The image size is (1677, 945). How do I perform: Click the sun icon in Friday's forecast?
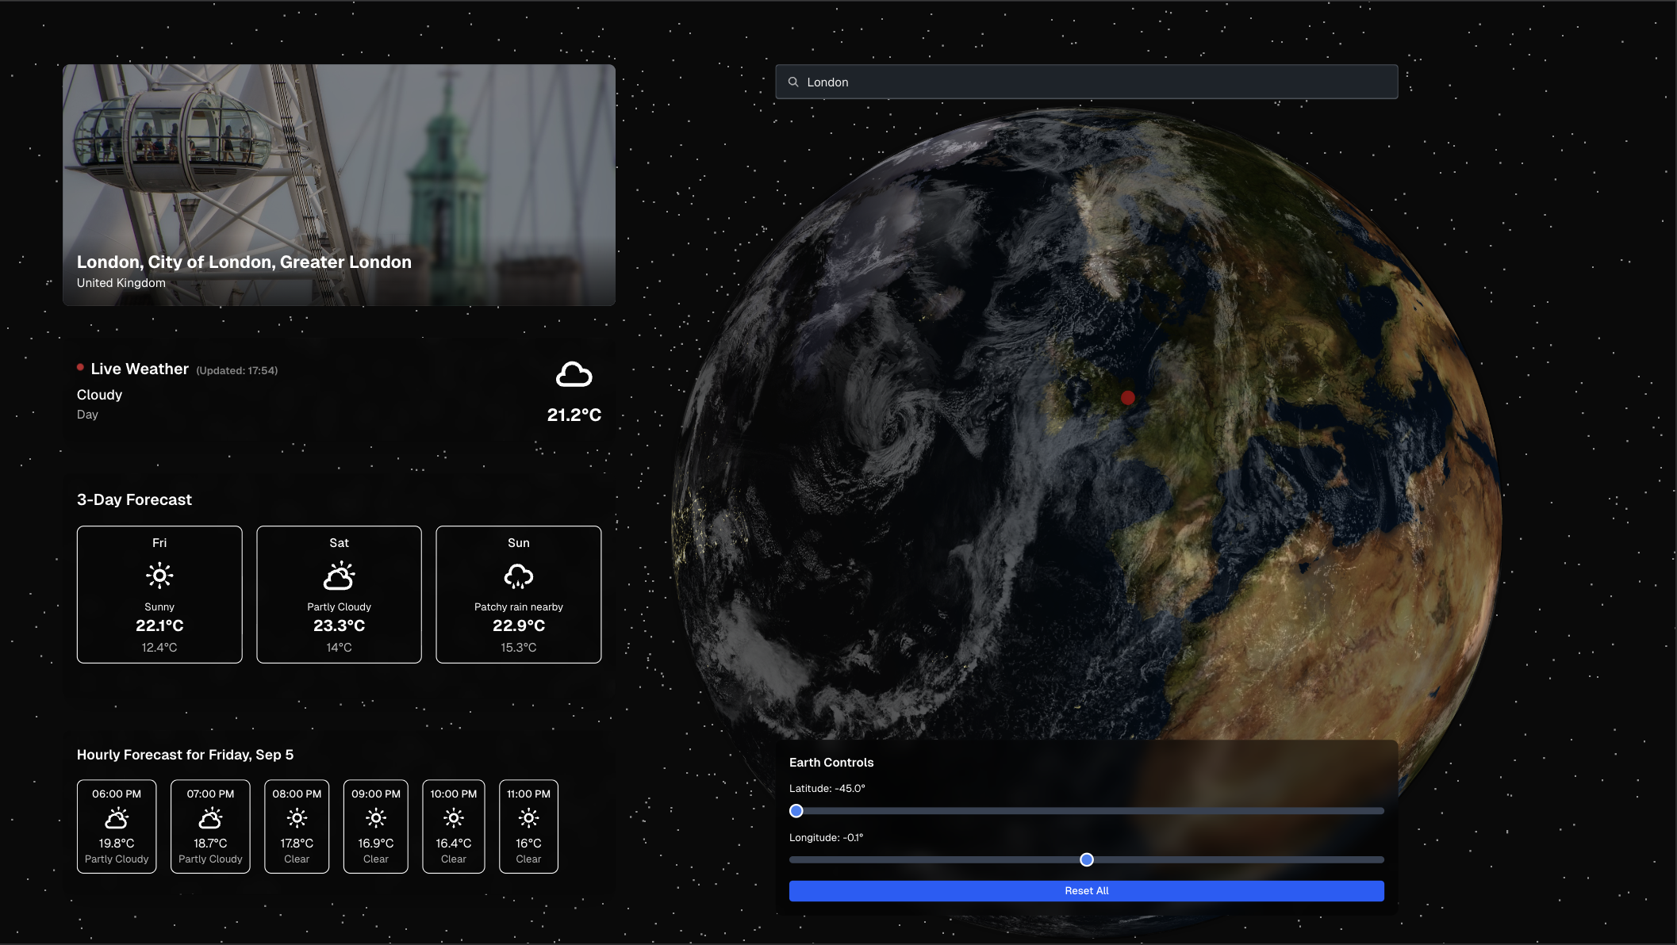coord(159,576)
